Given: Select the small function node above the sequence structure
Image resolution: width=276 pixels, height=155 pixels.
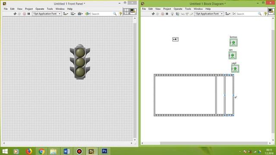Looking at the screenshot, I should [176, 39].
